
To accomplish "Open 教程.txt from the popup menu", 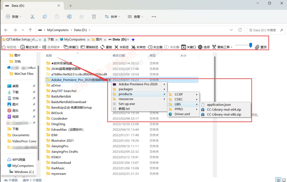I will coord(139,109).
